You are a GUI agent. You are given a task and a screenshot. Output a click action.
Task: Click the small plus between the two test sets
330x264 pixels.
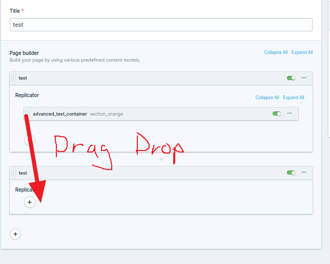[161, 160]
